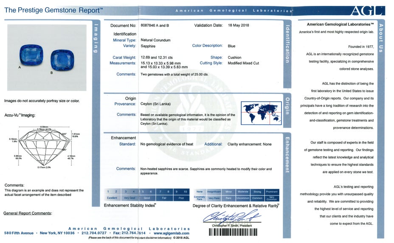
Task: Open the www.aglgemlab.com link
Action: coord(172,233)
